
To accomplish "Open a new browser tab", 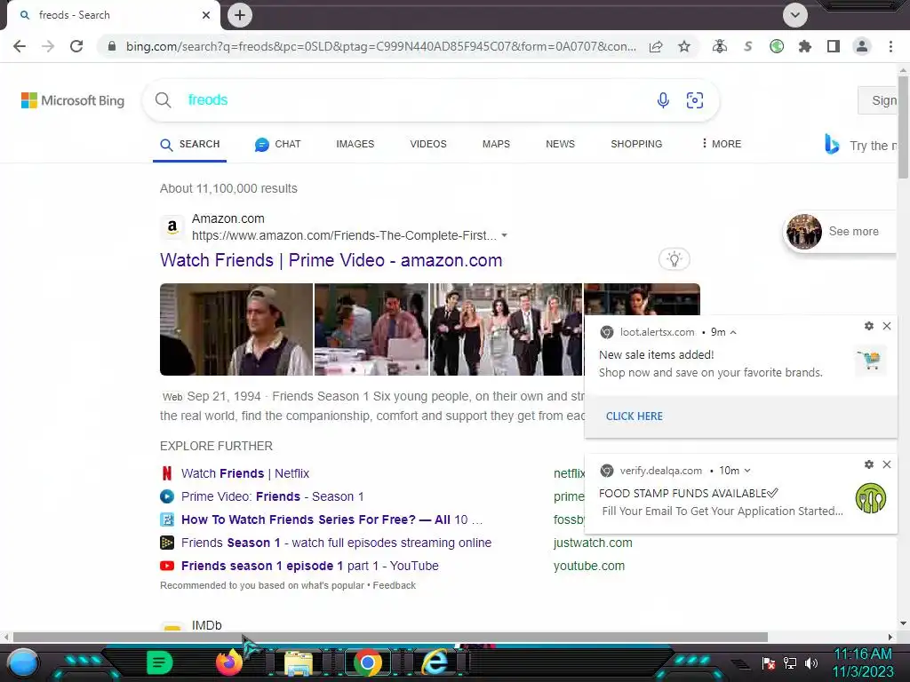I will tap(240, 15).
